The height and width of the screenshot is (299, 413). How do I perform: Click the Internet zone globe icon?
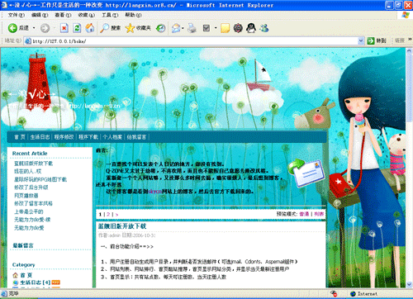coord(353,294)
